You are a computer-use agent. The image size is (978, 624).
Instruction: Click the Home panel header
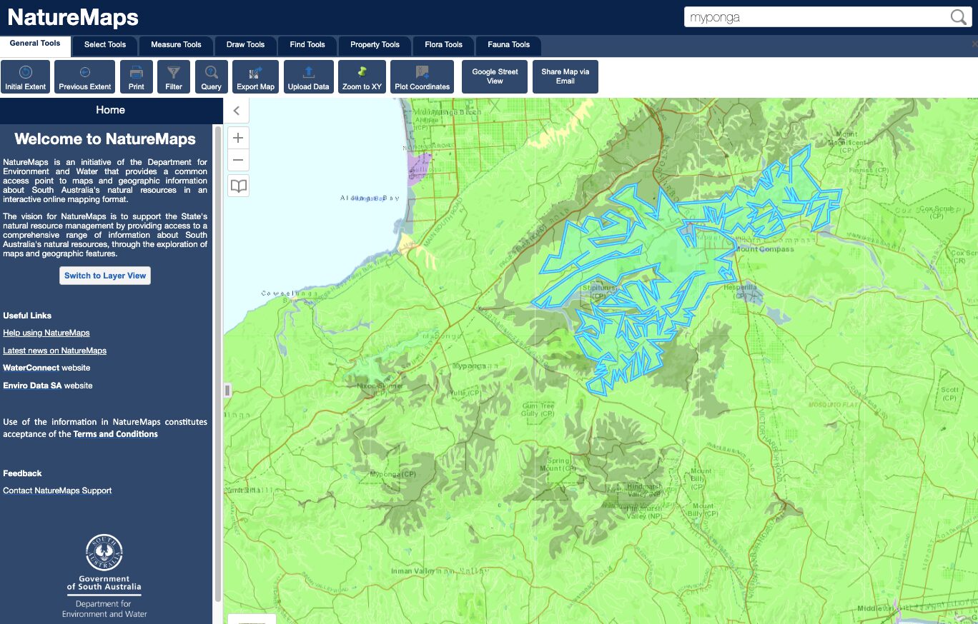(x=110, y=110)
